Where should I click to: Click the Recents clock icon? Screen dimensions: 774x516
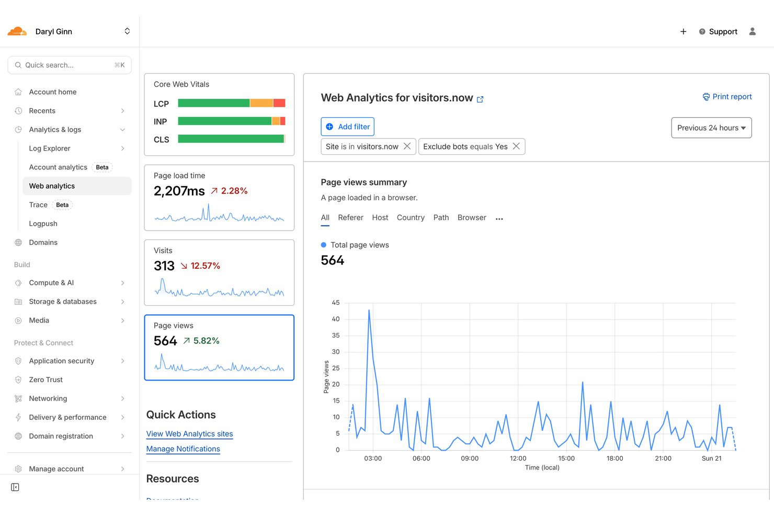tap(18, 111)
